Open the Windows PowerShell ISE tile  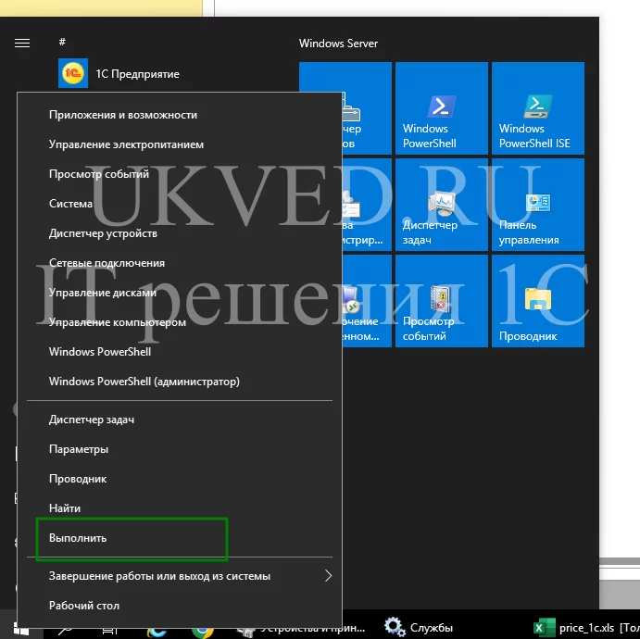(x=538, y=108)
